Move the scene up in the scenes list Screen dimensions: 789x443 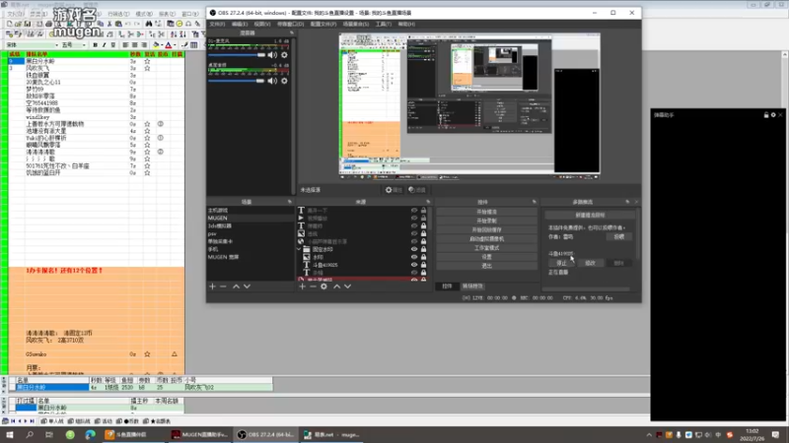(236, 286)
